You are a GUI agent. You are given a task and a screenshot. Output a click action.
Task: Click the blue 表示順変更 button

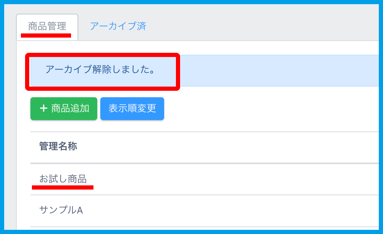132,109
